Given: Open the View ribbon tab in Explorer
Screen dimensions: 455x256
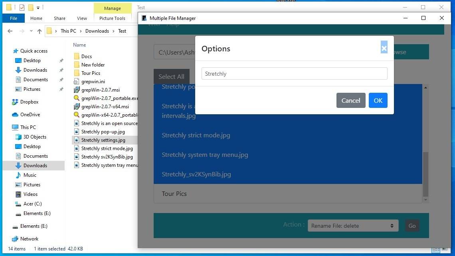Looking at the screenshot, I should 82,18.
